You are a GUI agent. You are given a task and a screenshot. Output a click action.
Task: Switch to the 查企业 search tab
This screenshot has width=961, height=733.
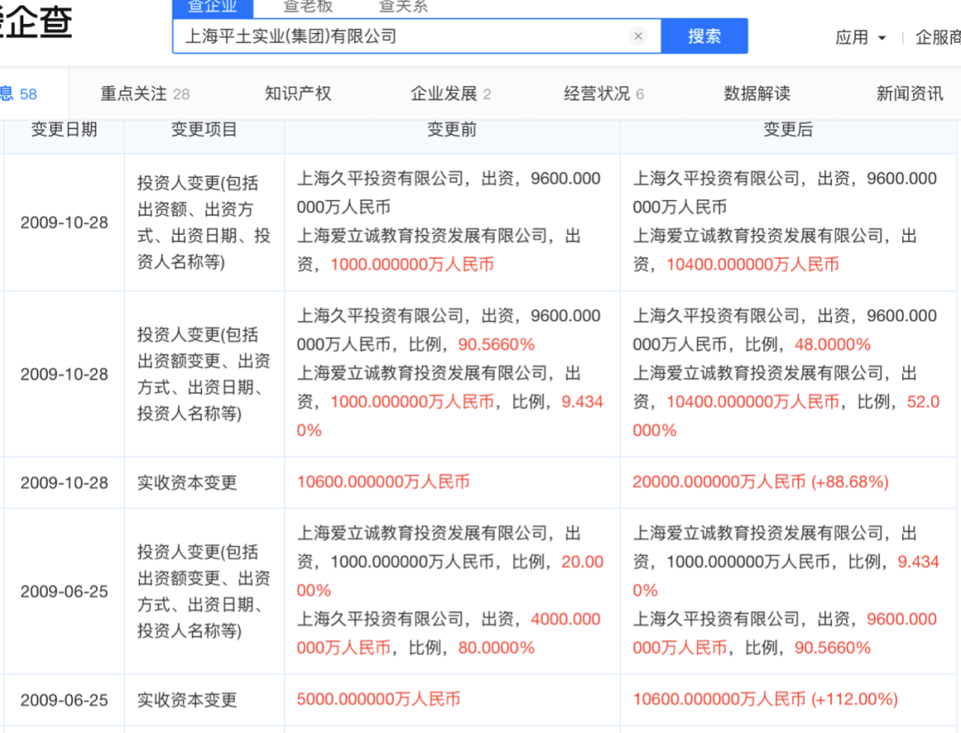point(213,7)
